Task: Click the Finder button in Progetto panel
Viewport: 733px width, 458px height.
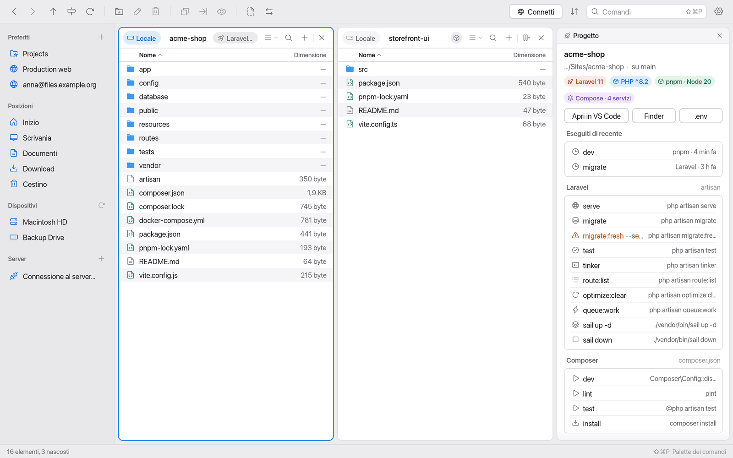Action: click(x=654, y=116)
